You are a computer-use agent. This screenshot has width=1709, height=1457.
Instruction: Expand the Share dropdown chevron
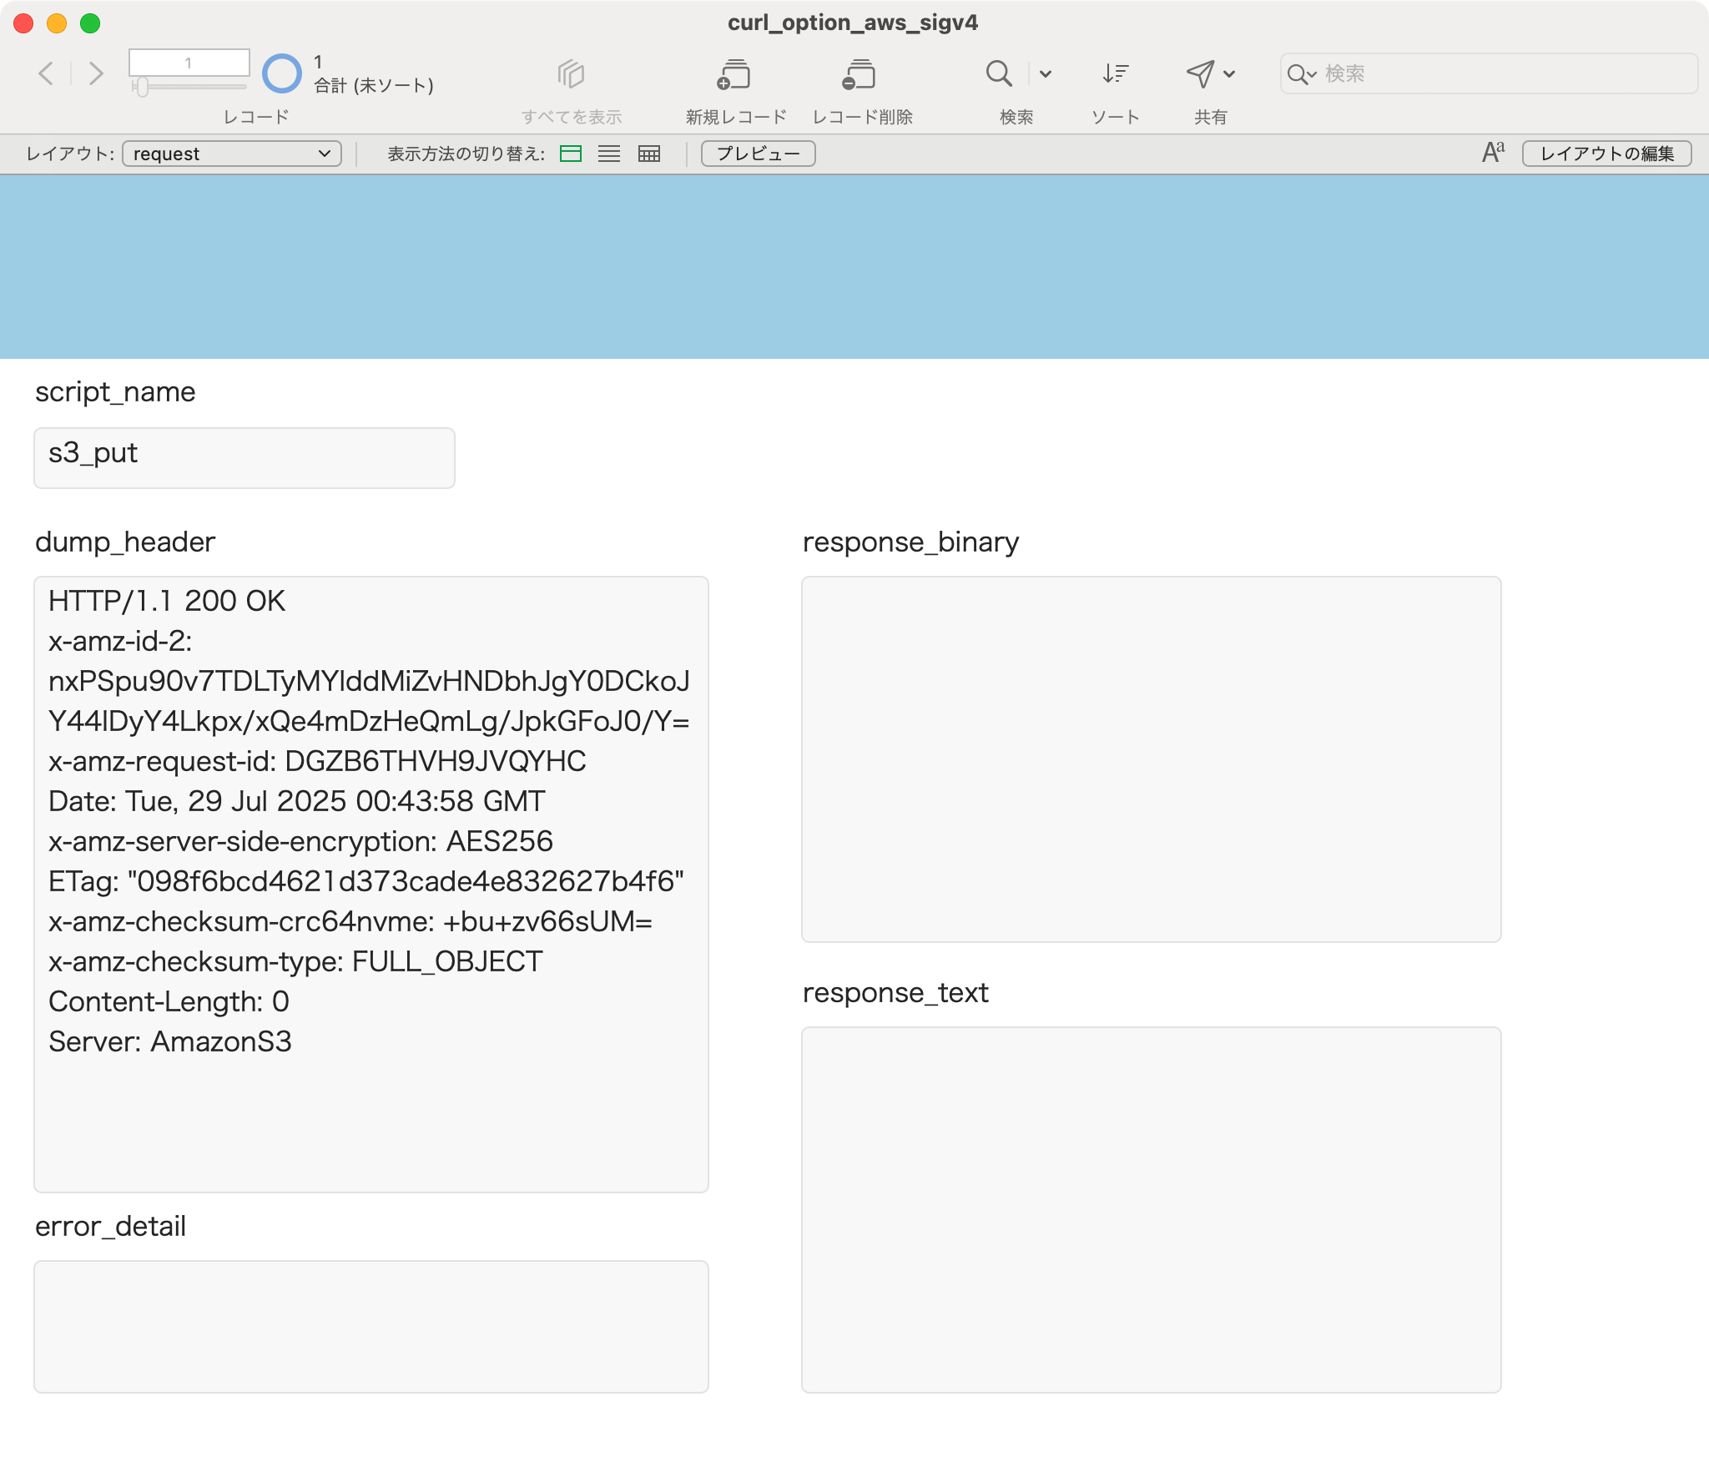tap(1229, 74)
